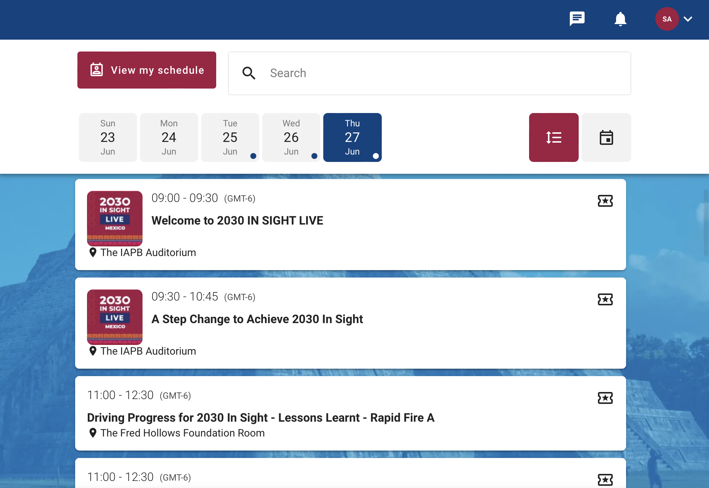Image resolution: width=709 pixels, height=488 pixels.
Task: Click the SA profile avatar
Action: tap(667, 19)
